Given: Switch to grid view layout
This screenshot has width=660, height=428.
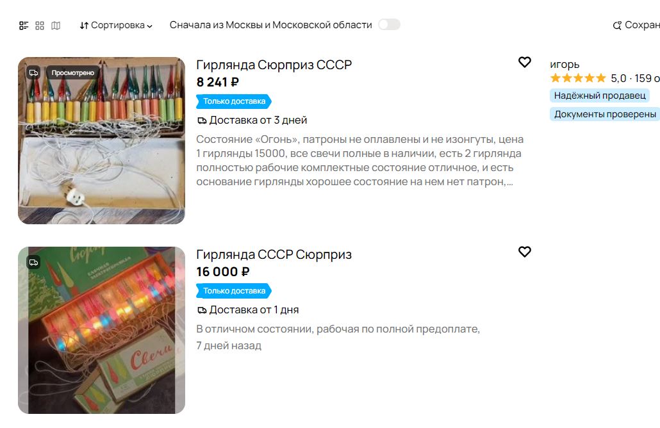Looking at the screenshot, I should [x=40, y=26].
